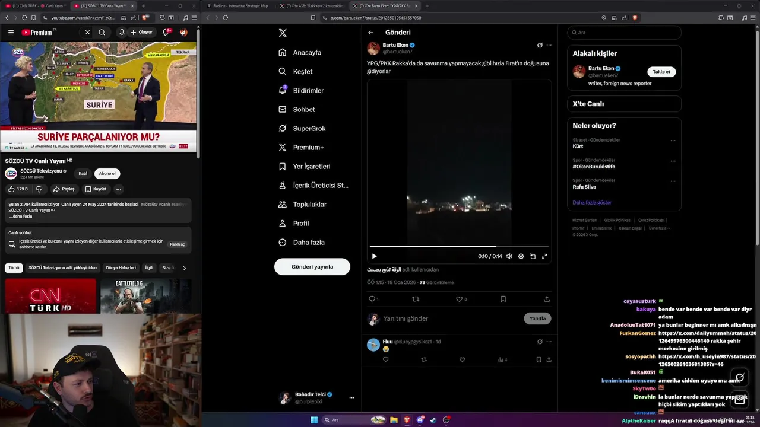Screen dimensions: 760x427
Task: Expand tweet video to fullscreen
Action: 544,256
